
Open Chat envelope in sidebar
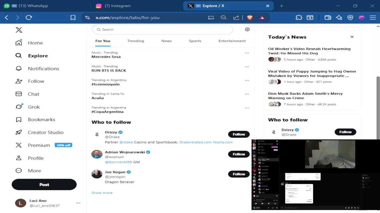coord(27,94)
